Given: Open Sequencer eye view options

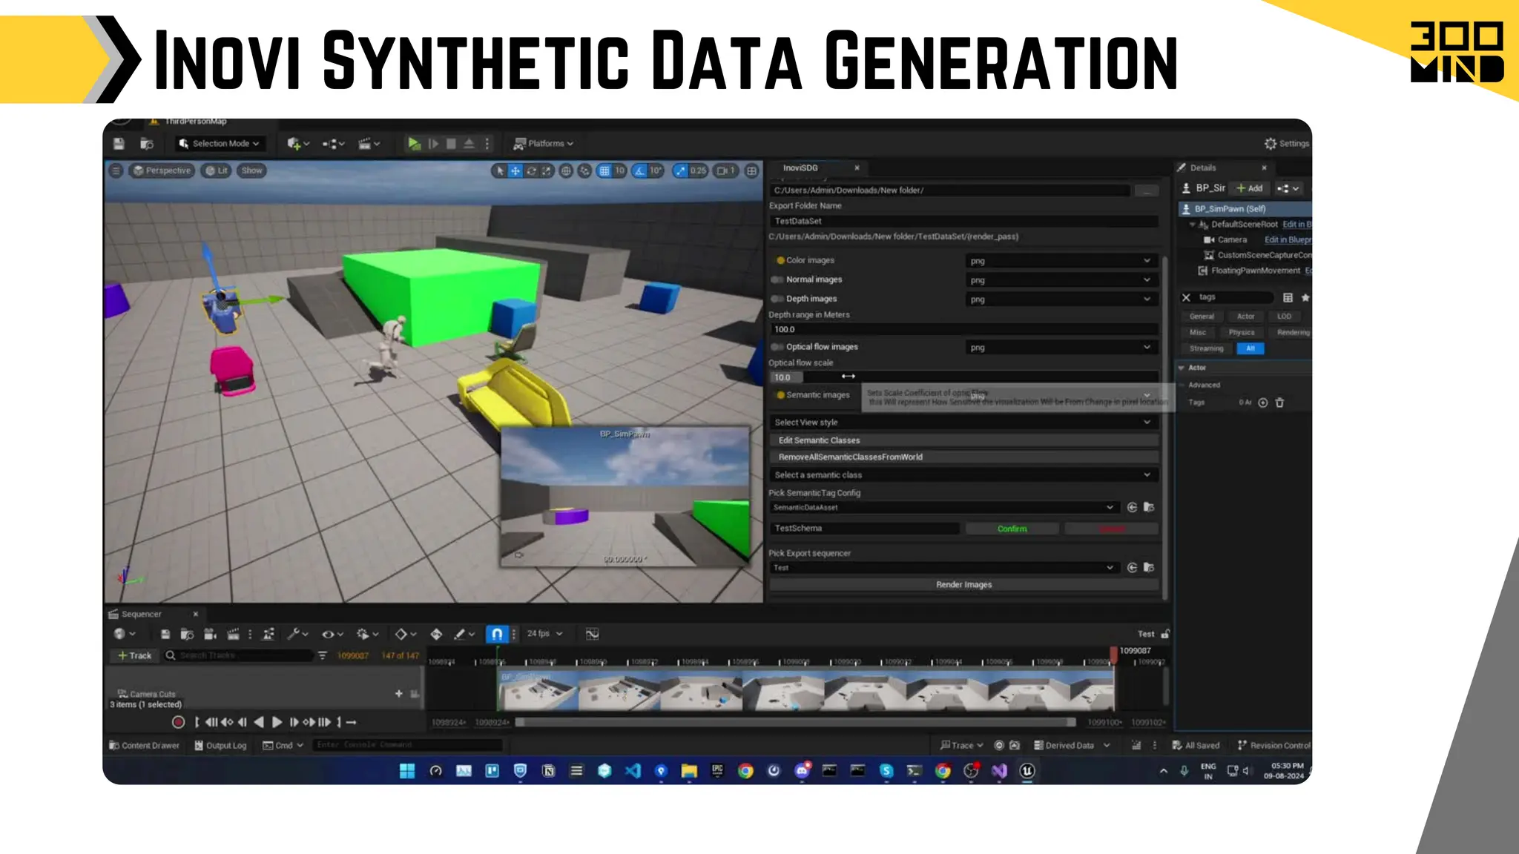Looking at the screenshot, I should coord(332,634).
